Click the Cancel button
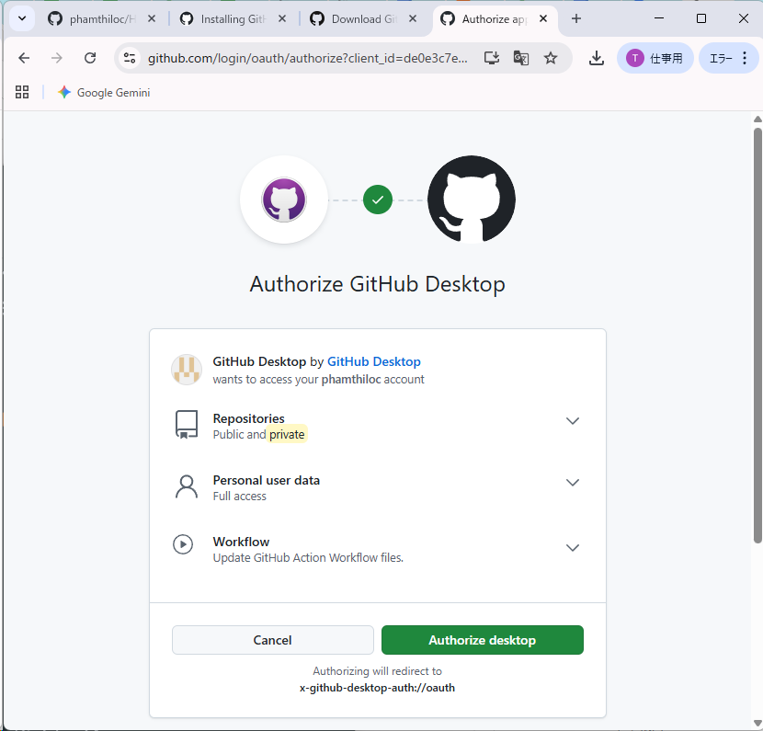This screenshot has height=731, width=763. pyautogui.click(x=272, y=640)
